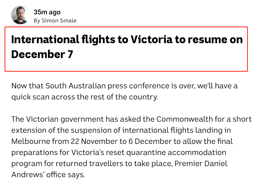Screen dimensions: 261x182
Task: Click the words "international flights landing in"
Action: pos(176,130)
